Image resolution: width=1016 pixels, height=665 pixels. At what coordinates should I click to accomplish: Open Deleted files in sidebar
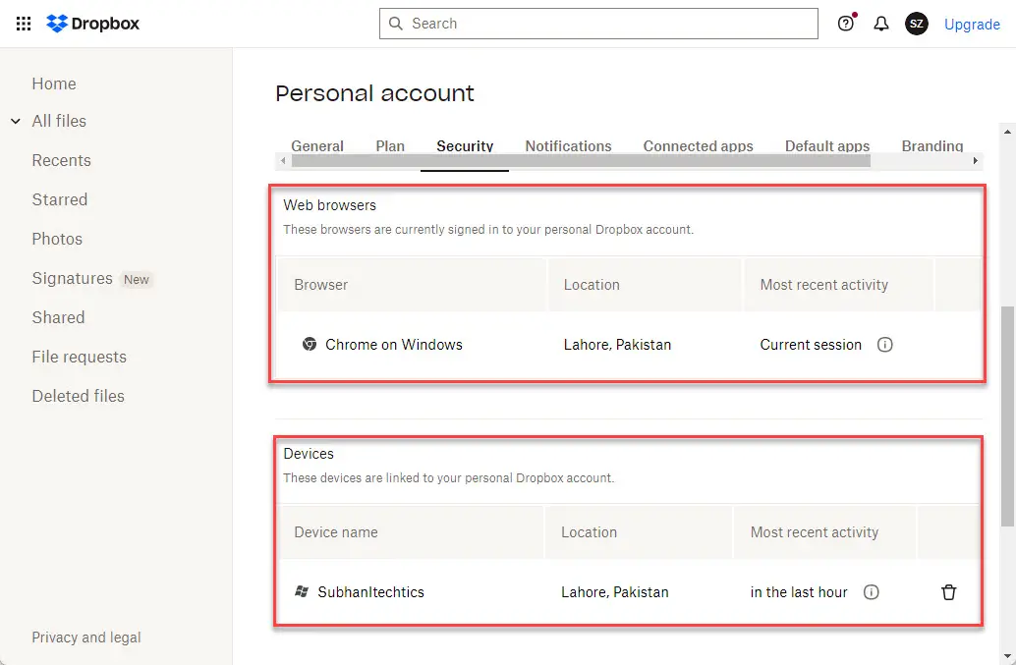[x=78, y=396]
